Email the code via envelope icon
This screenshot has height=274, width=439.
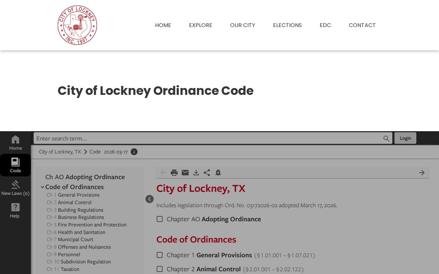pos(185,173)
